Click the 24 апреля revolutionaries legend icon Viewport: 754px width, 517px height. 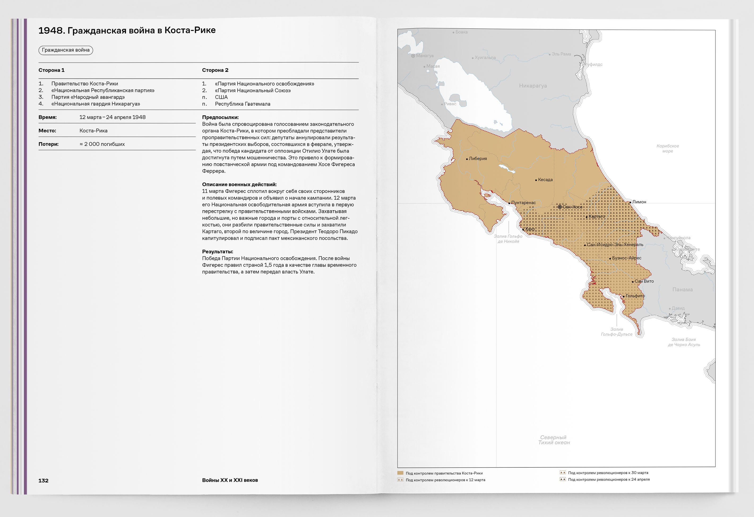(563, 479)
